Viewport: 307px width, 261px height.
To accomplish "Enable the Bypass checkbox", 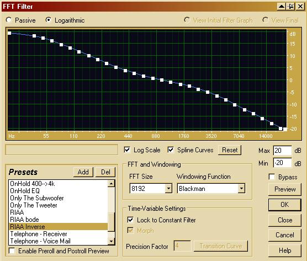I will (272, 177).
